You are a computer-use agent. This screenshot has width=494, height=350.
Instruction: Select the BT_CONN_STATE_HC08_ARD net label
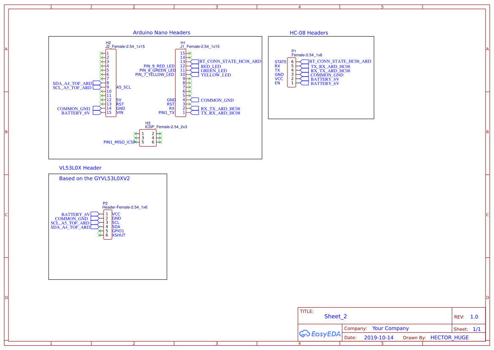[x=229, y=61]
